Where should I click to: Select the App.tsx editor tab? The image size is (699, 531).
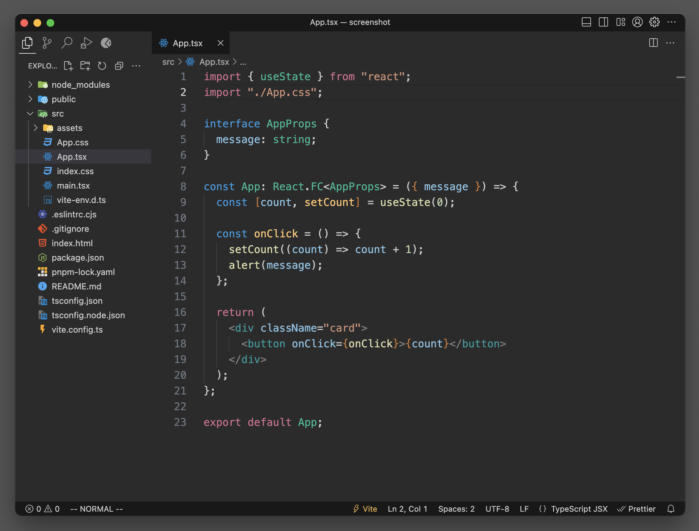click(x=191, y=43)
